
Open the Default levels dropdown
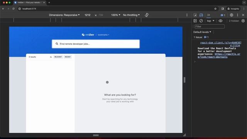point(202,32)
